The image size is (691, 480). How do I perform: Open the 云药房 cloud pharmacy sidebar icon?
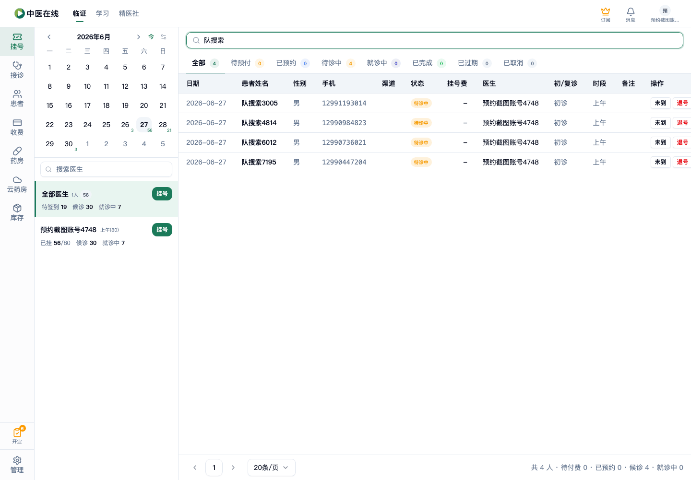pyautogui.click(x=17, y=184)
